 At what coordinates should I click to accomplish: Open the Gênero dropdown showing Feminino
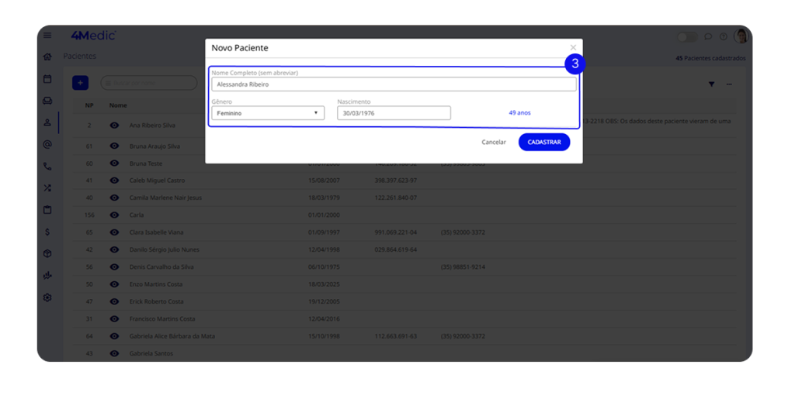268,113
